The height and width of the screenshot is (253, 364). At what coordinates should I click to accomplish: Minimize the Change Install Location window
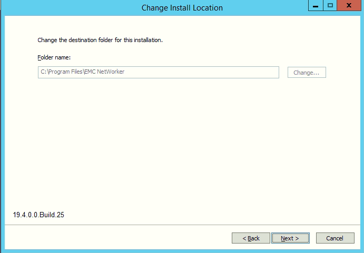[314, 6]
